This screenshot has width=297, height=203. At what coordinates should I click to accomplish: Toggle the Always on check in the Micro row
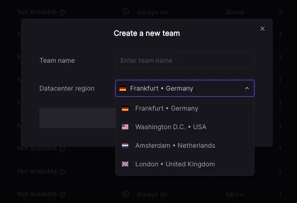pos(126,194)
